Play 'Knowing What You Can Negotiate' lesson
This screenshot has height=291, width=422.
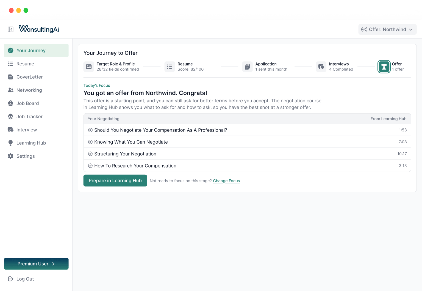point(247,142)
